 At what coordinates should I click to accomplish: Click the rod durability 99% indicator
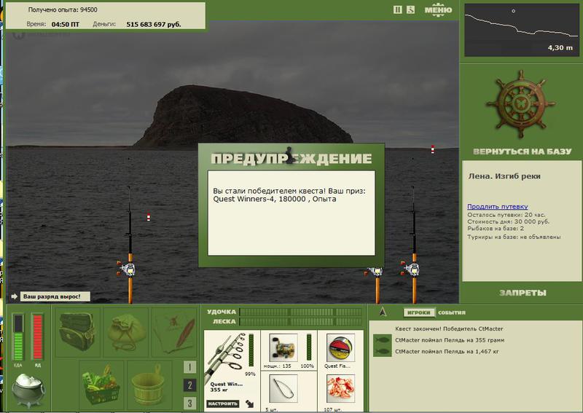(x=251, y=350)
